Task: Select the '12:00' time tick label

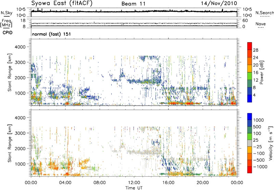Action: click(x=134, y=183)
